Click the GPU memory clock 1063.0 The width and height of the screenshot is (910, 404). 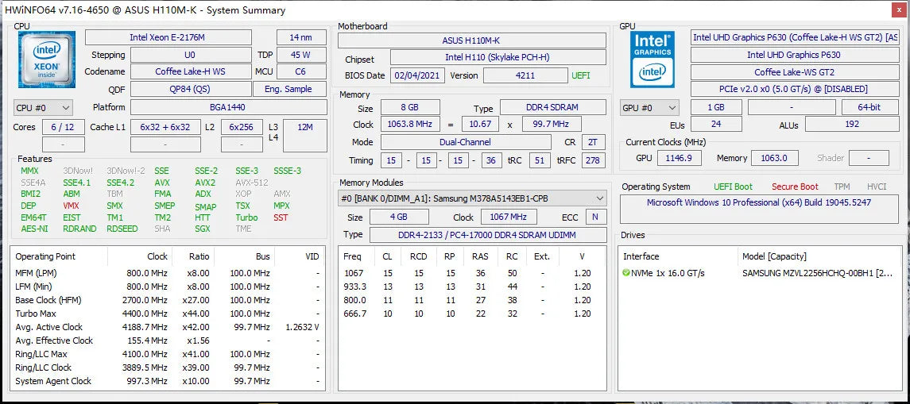(775, 158)
